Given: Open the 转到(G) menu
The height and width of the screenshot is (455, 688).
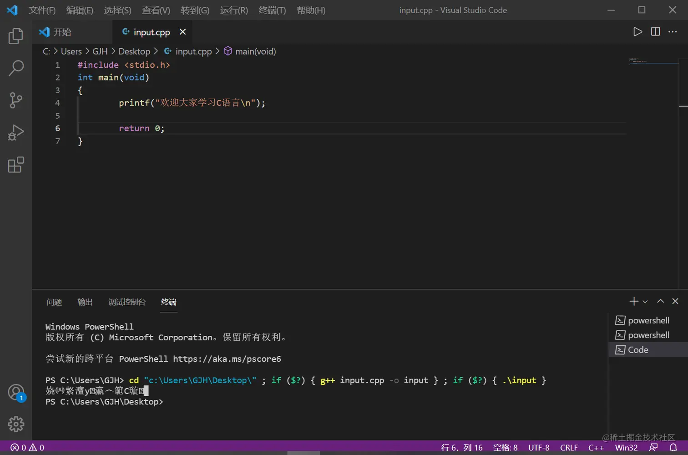Looking at the screenshot, I should point(195,10).
